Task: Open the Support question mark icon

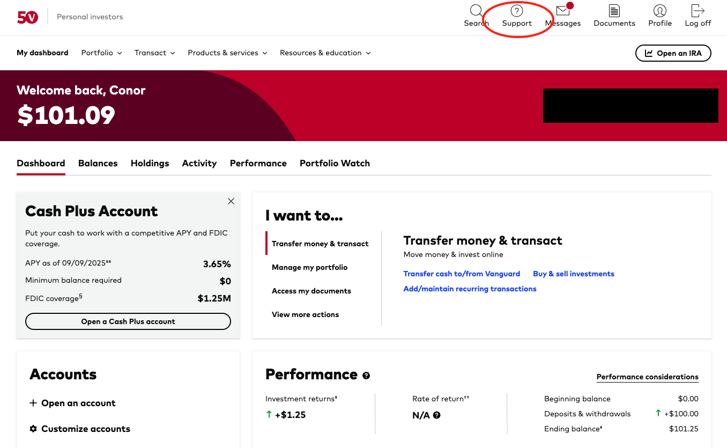Action: point(517,11)
